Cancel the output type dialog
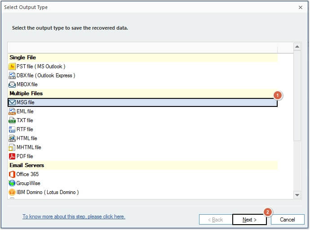This screenshot has width=310, height=230. click(288, 220)
